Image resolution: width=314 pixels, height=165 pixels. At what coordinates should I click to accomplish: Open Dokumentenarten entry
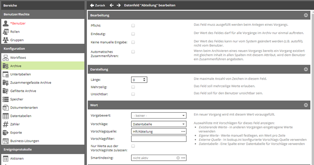pyautogui.click(x=24, y=108)
